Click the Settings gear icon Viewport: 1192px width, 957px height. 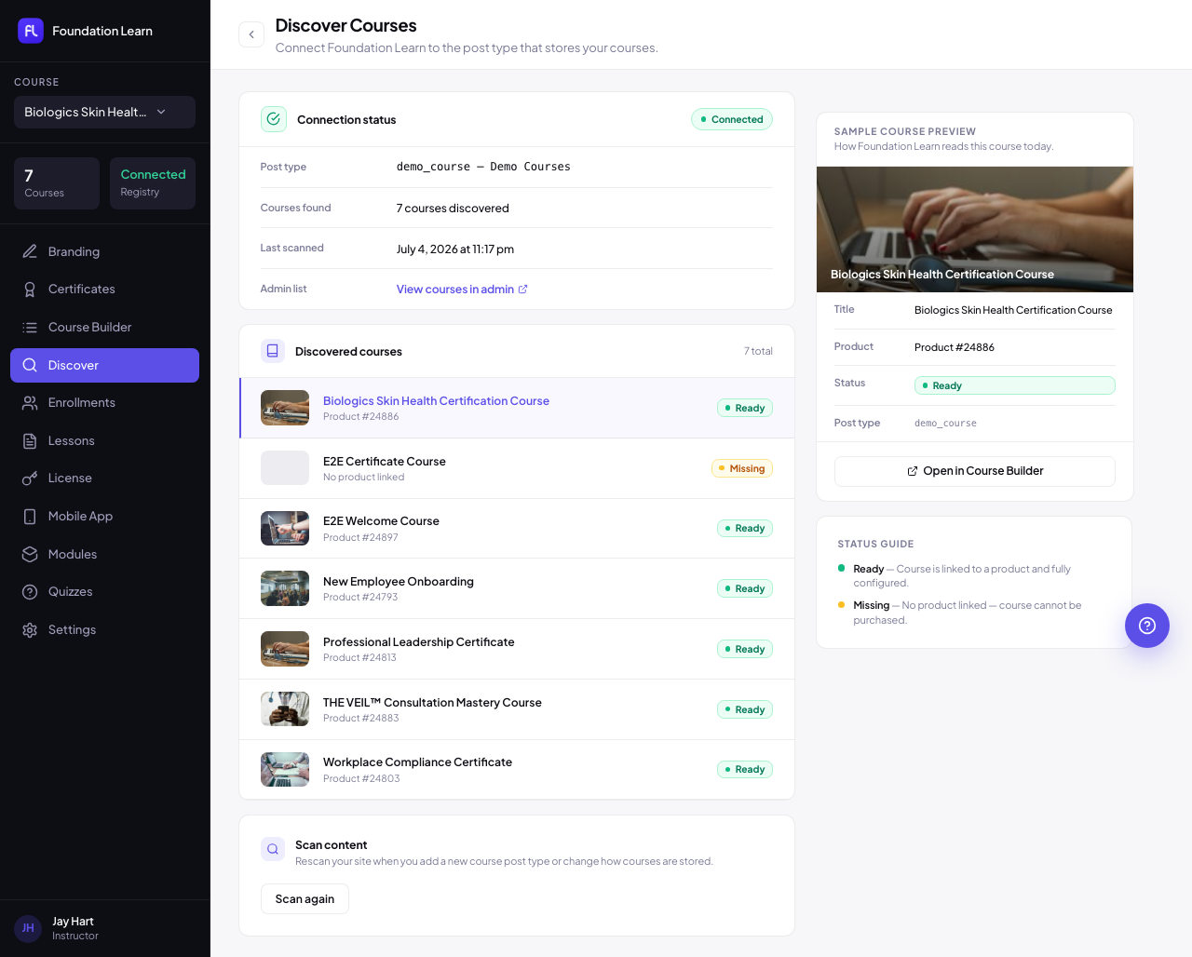pos(30,630)
